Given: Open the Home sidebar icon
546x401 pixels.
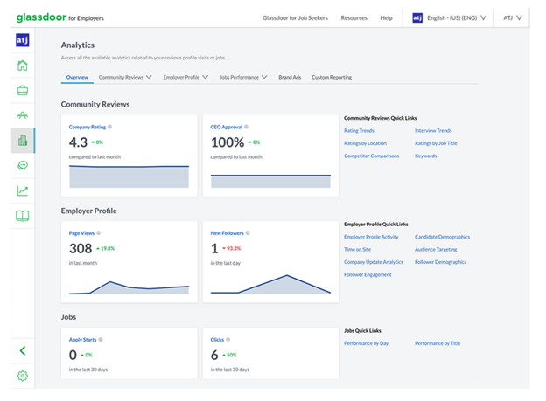Looking at the screenshot, I should 22,66.
